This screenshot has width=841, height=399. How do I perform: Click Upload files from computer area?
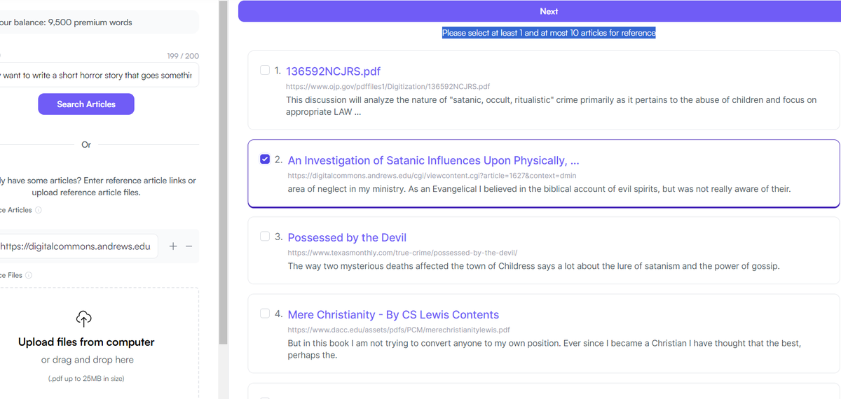[86, 342]
